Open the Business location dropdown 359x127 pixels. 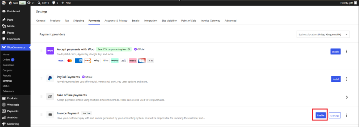point(323,35)
